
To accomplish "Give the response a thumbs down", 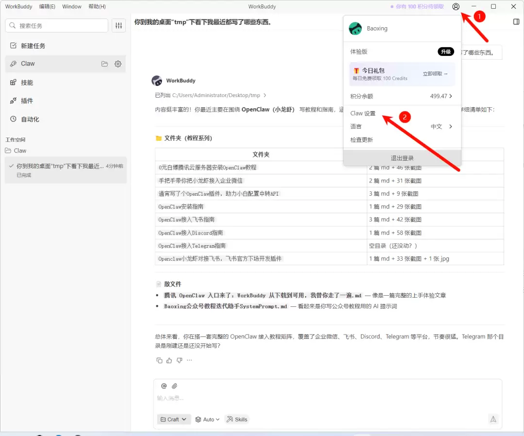I will (x=180, y=360).
